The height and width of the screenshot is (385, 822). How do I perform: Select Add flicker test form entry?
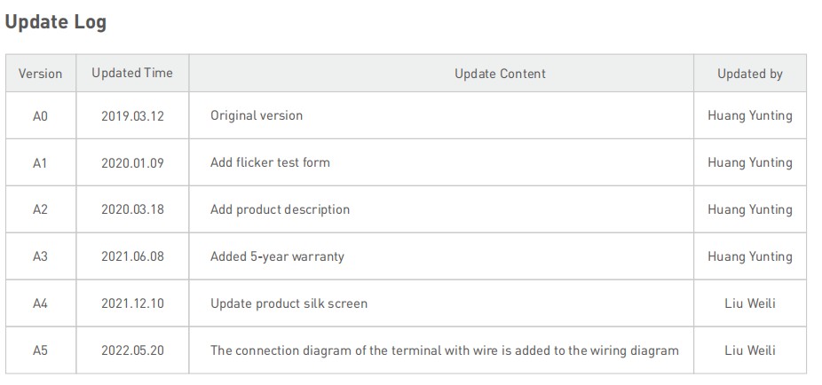pyautogui.click(x=270, y=162)
